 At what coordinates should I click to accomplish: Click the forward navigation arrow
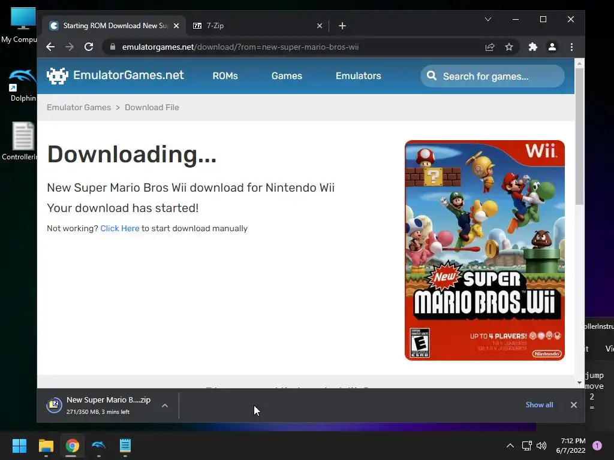click(x=70, y=47)
